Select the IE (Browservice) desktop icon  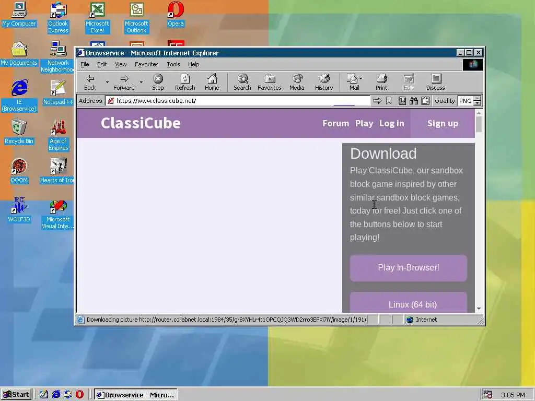point(19,96)
